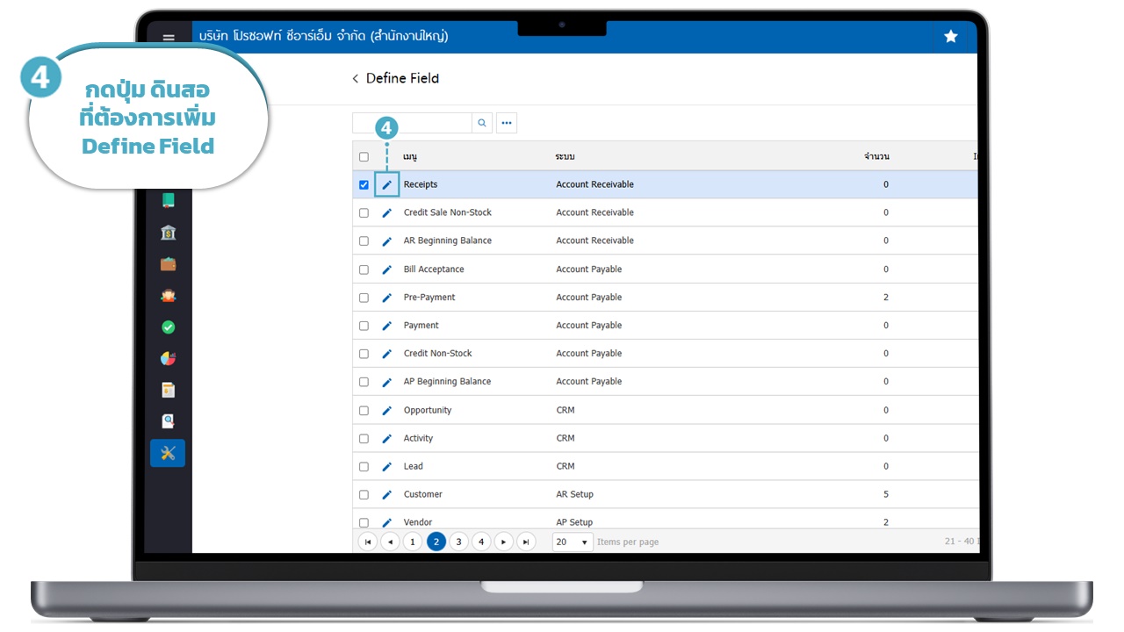Click pencil icon for Vendor

(386, 522)
